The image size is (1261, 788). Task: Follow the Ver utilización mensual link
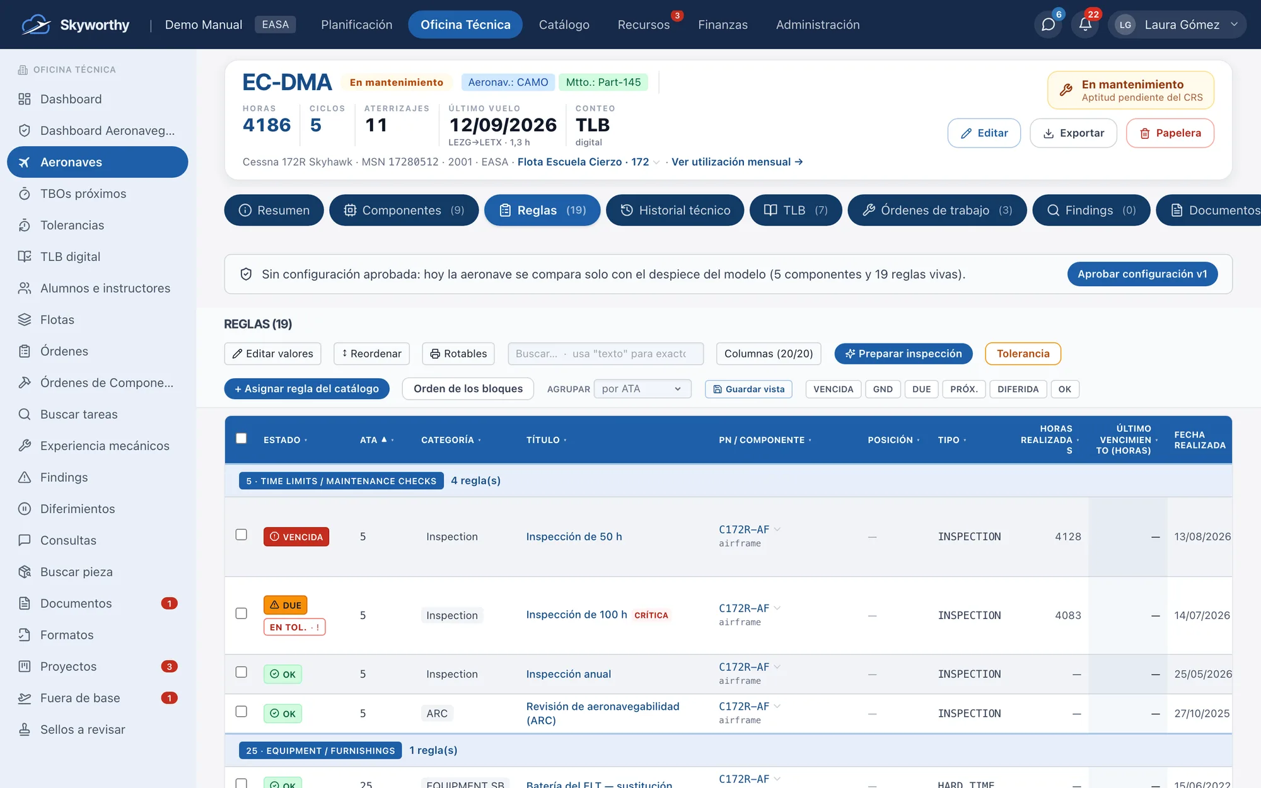coord(737,162)
